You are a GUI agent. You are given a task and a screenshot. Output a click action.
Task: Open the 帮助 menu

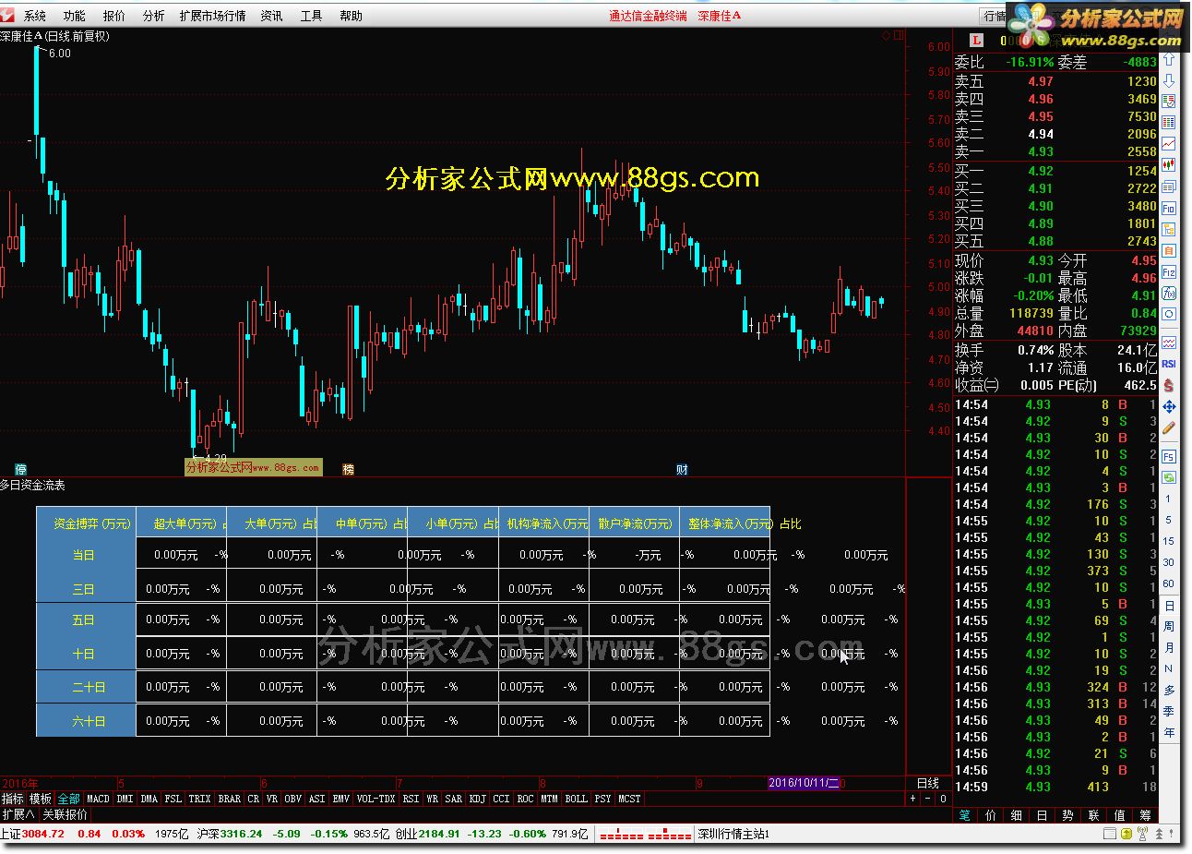pyautogui.click(x=352, y=16)
